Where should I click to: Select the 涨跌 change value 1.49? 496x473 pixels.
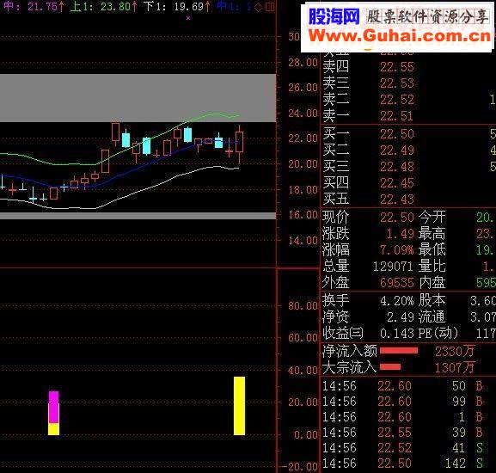tap(400, 234)
